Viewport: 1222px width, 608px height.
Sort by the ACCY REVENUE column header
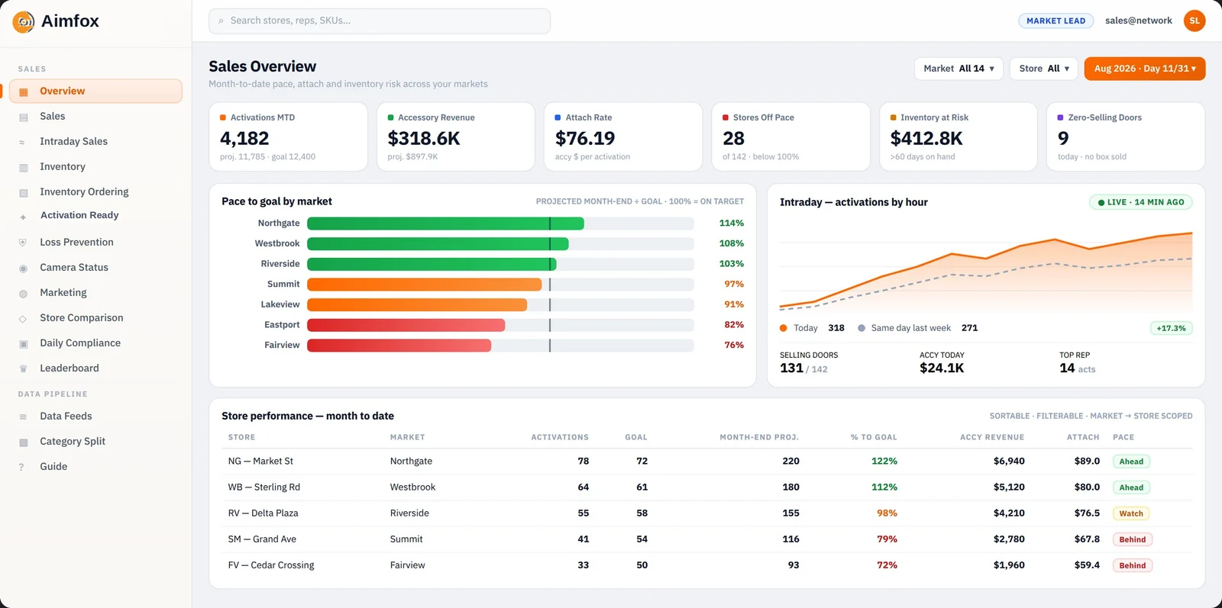pos(992,437)
